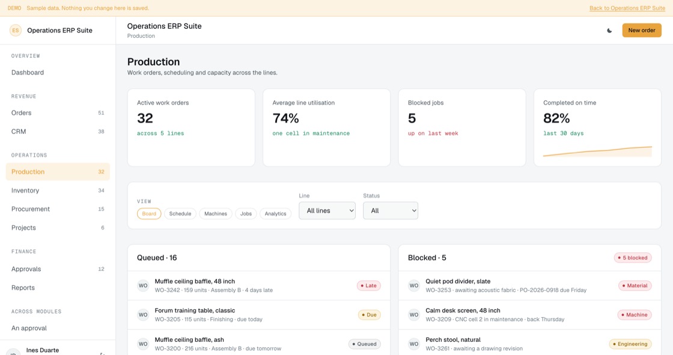
Task: Click the WO icon beside Calm desk screen, 48 inch
Action: pos(414,315)
